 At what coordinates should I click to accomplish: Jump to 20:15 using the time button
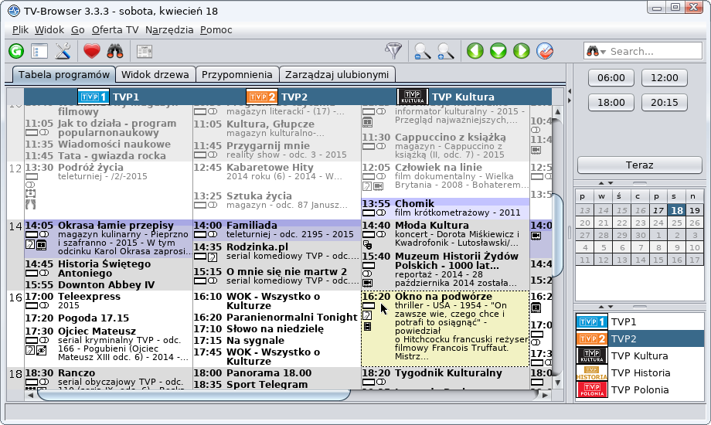tap(664, 102)
